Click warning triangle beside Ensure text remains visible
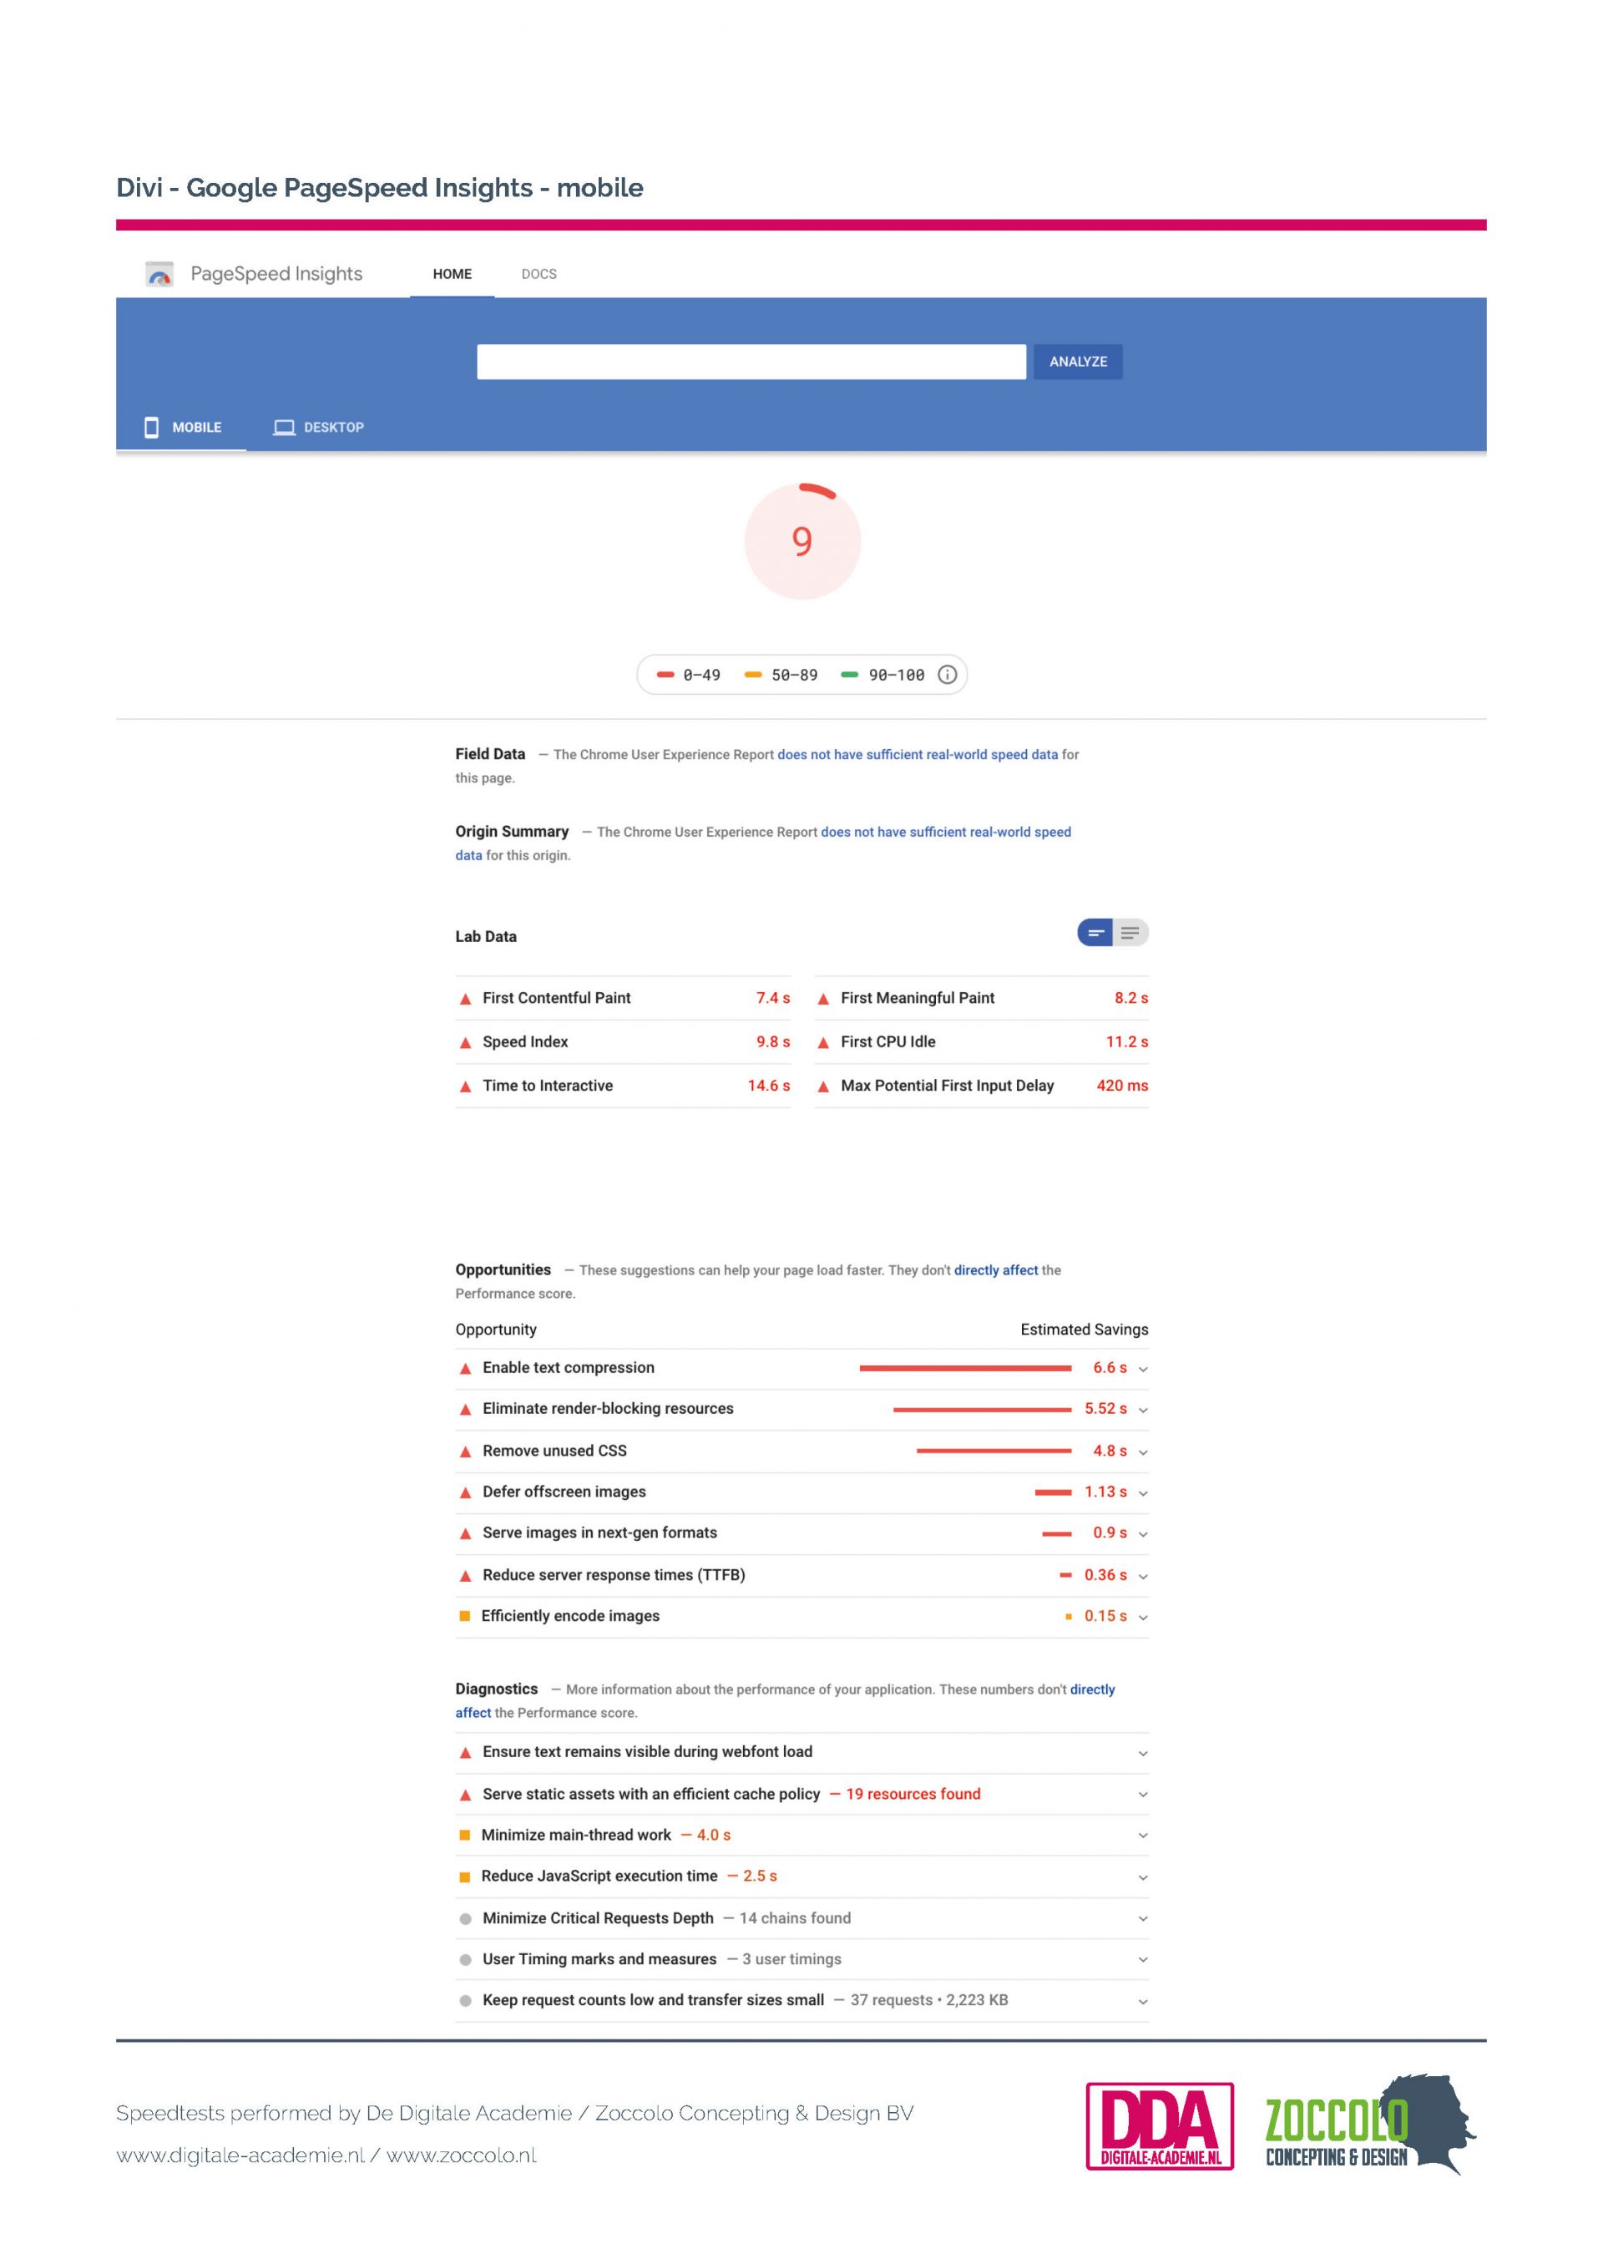This screenshot has height=2249, width=1603. tap(465, 1752)
